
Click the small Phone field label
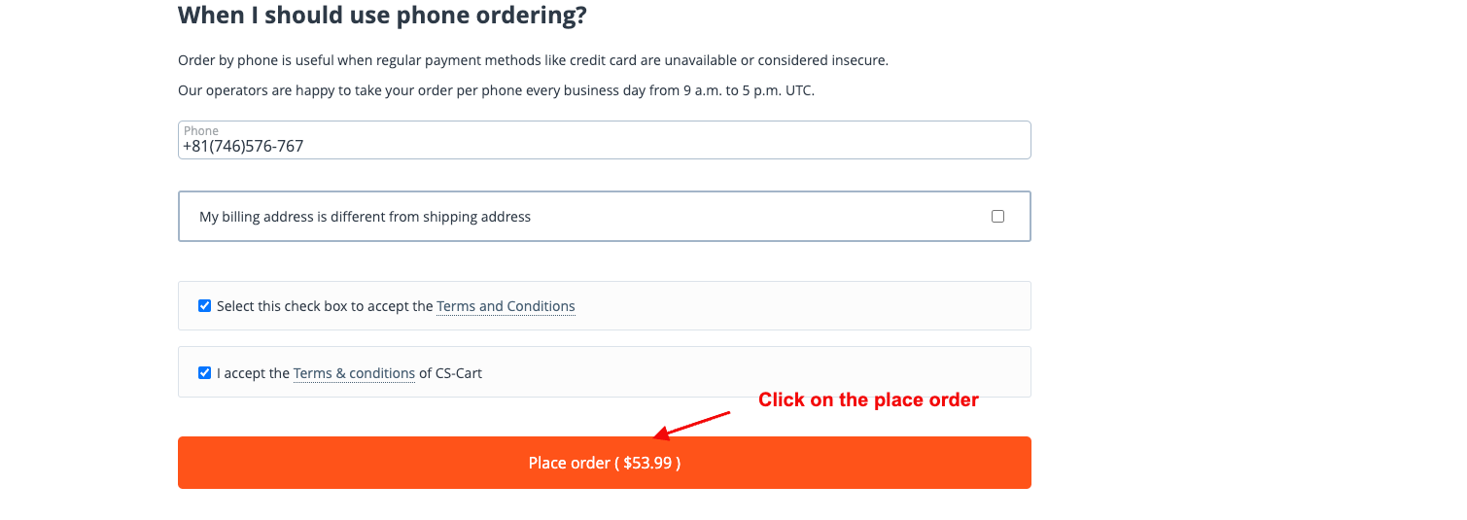coord(201,131)
